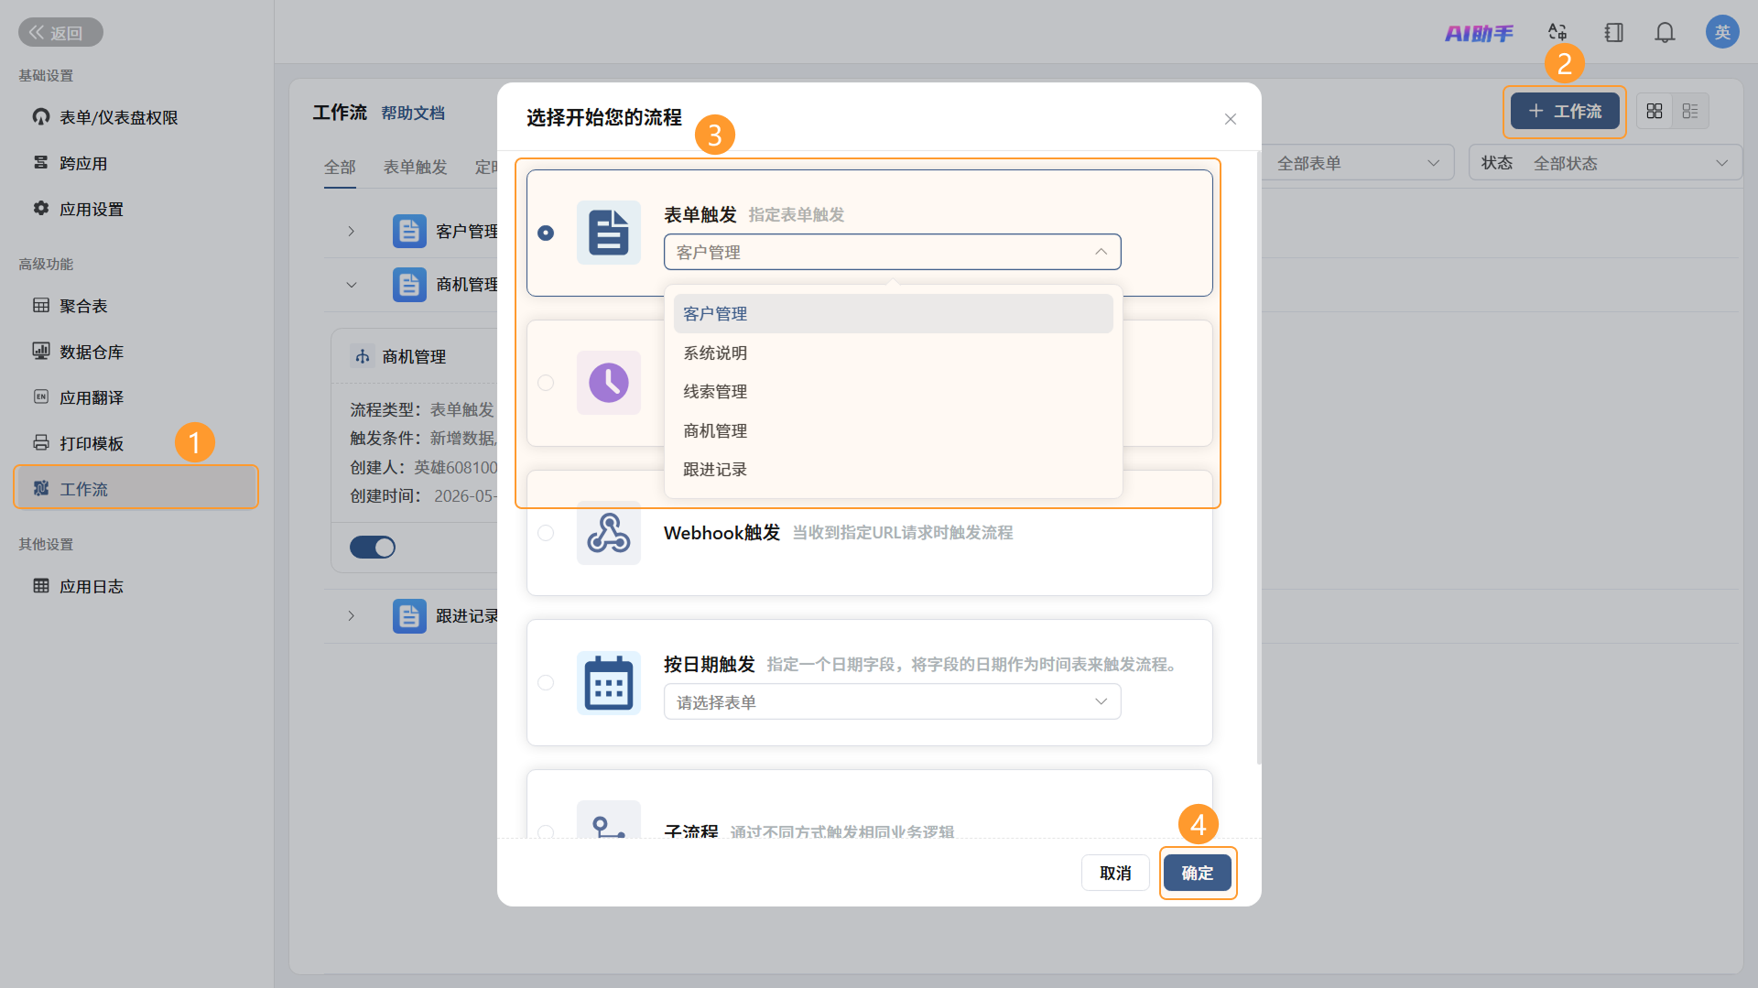
Task: Click the 商机管理 workflow card title
Action: tap(414, 357)
